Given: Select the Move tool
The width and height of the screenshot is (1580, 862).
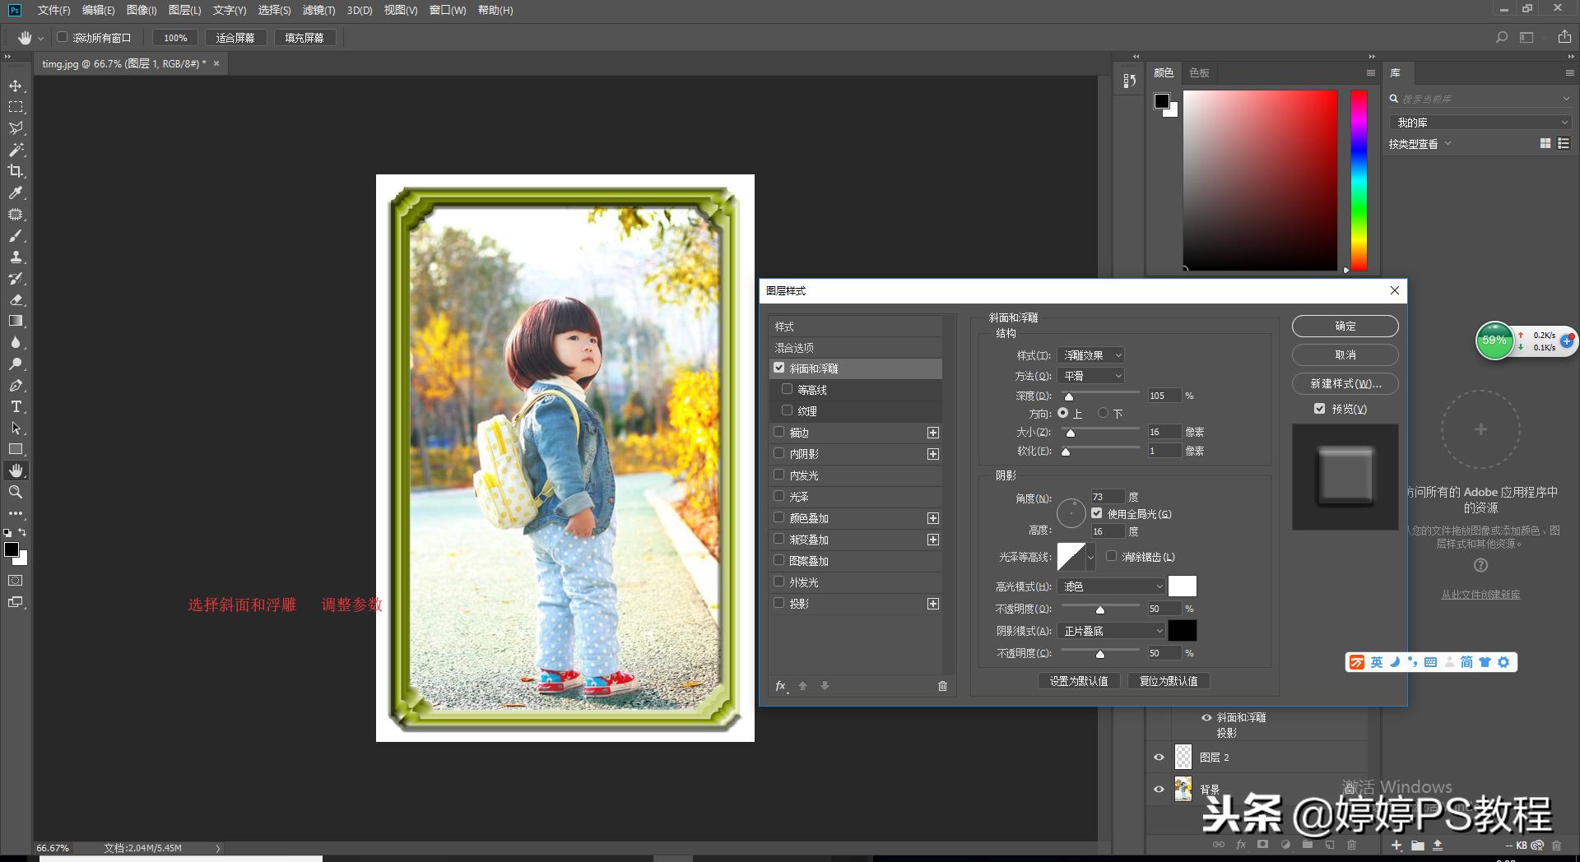Looking at the screenshot, I should pos(16,86).
